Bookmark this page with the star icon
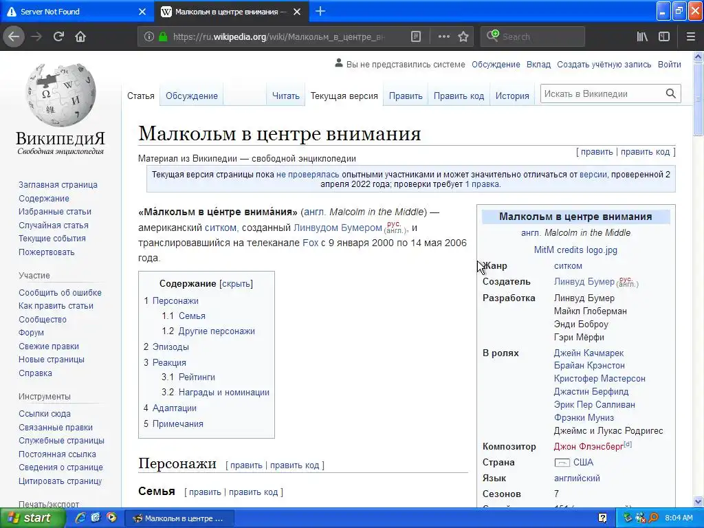The width and height of the screenshot is (704, 528). point(463,36)
